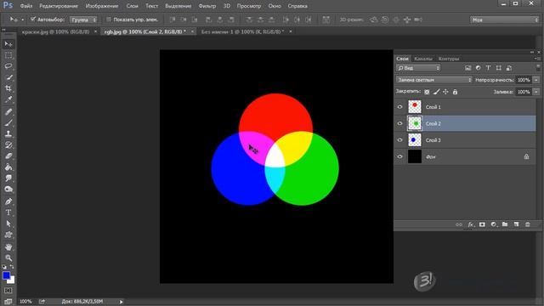Filter layers by pixel layer icon
This screenshot has height=306, width=544.
pos(468,68)
